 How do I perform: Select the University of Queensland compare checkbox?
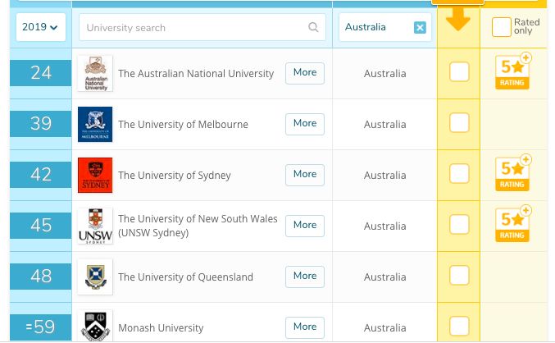(x=459, y=276)
